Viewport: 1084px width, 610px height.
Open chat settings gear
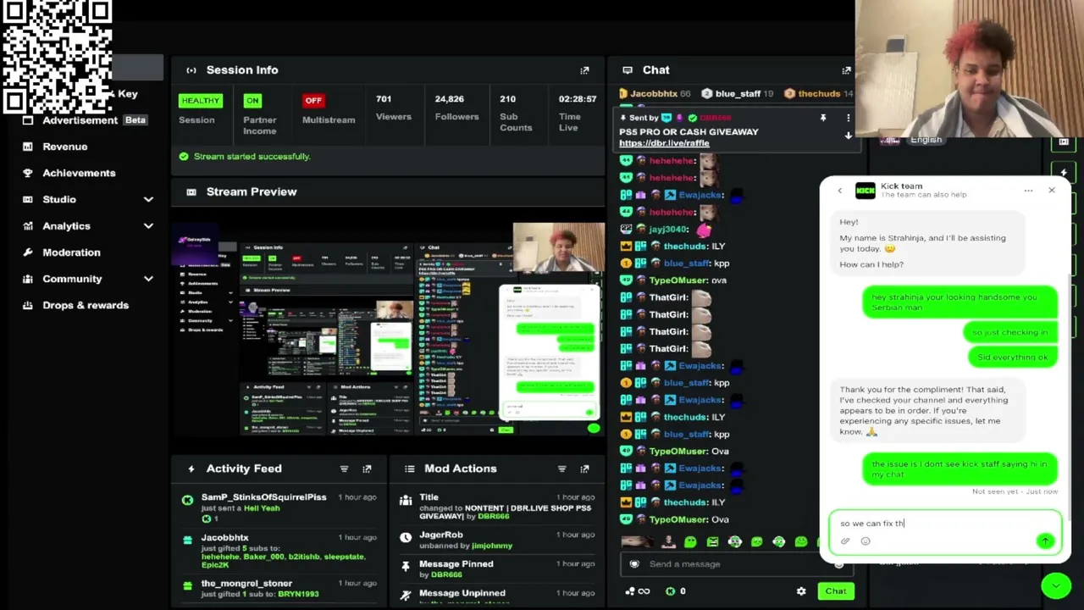click(x=801, y=591)
